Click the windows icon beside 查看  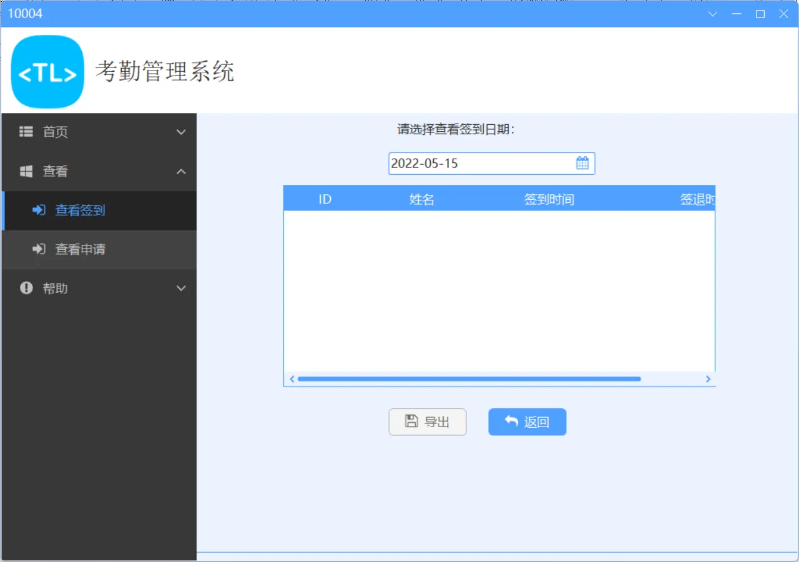tap(26, 171)
